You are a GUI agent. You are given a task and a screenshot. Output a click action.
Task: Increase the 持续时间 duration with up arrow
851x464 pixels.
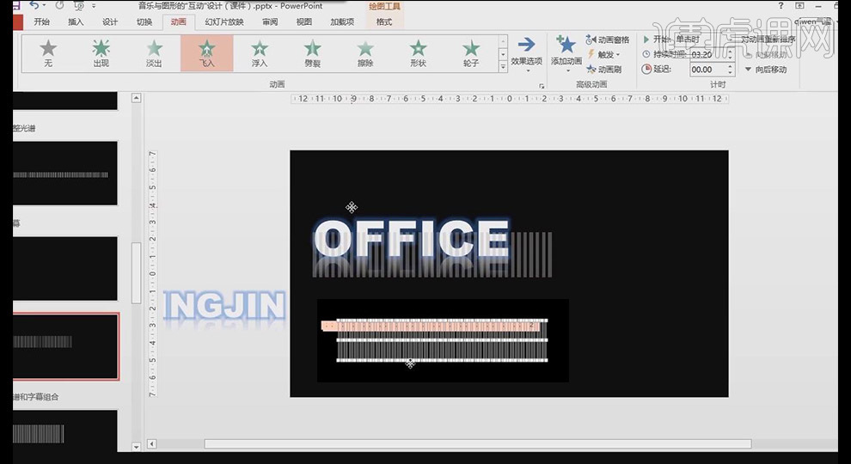pos(731,51)
